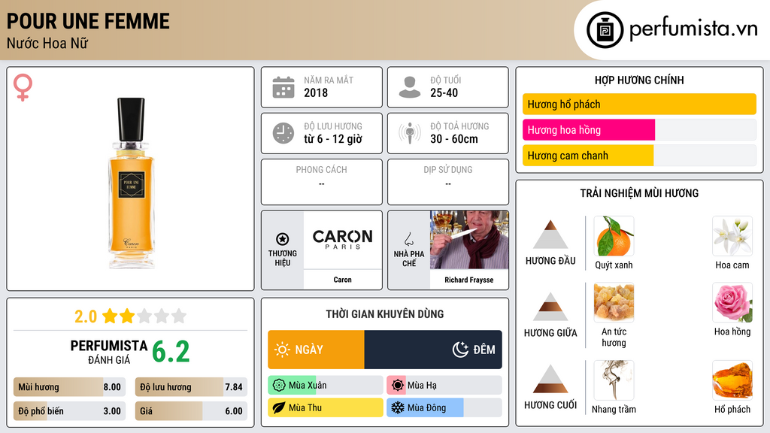
Task: Click the person silhouette icon for Độ tuổi
Action: pyautogui.click(x=410, y=87)
